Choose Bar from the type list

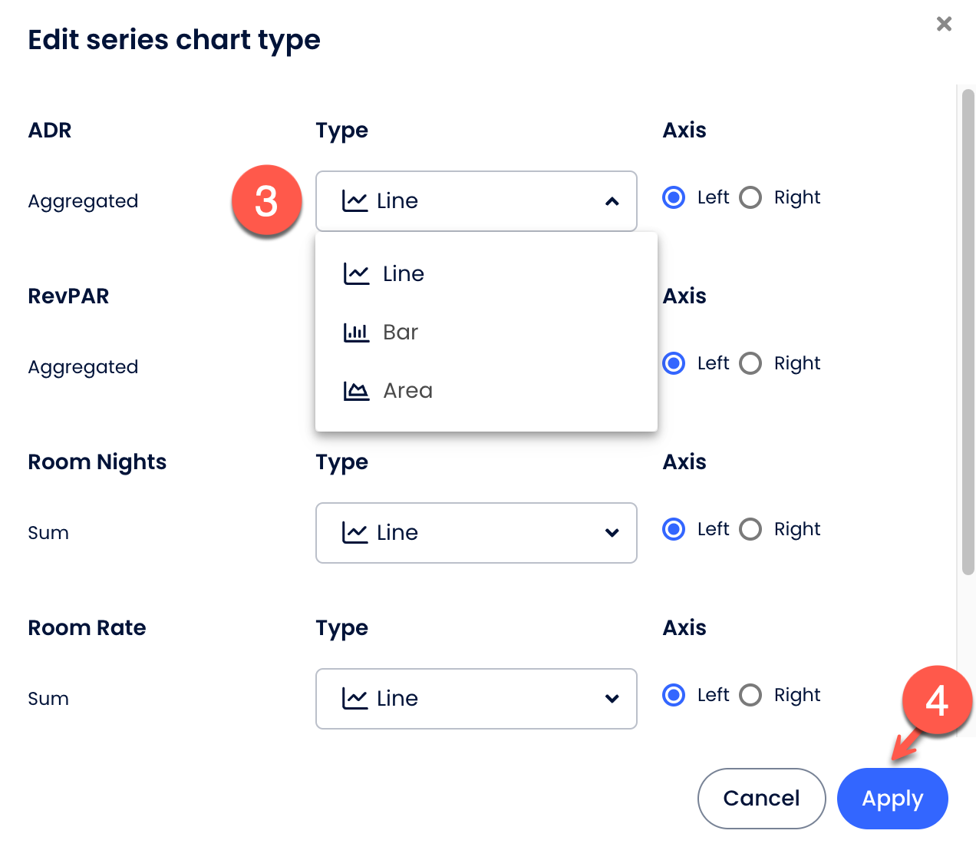pyautogui.click(x=401, y=333)
